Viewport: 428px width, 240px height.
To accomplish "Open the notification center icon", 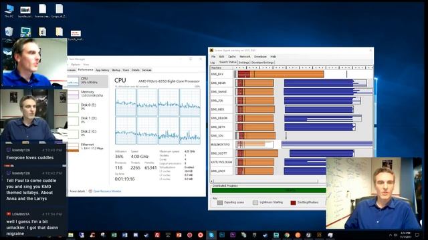I will pos(417,235).
